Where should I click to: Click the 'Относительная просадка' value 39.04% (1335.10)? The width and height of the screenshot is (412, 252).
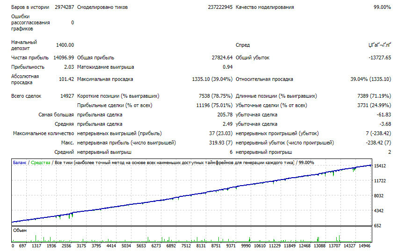370,79
